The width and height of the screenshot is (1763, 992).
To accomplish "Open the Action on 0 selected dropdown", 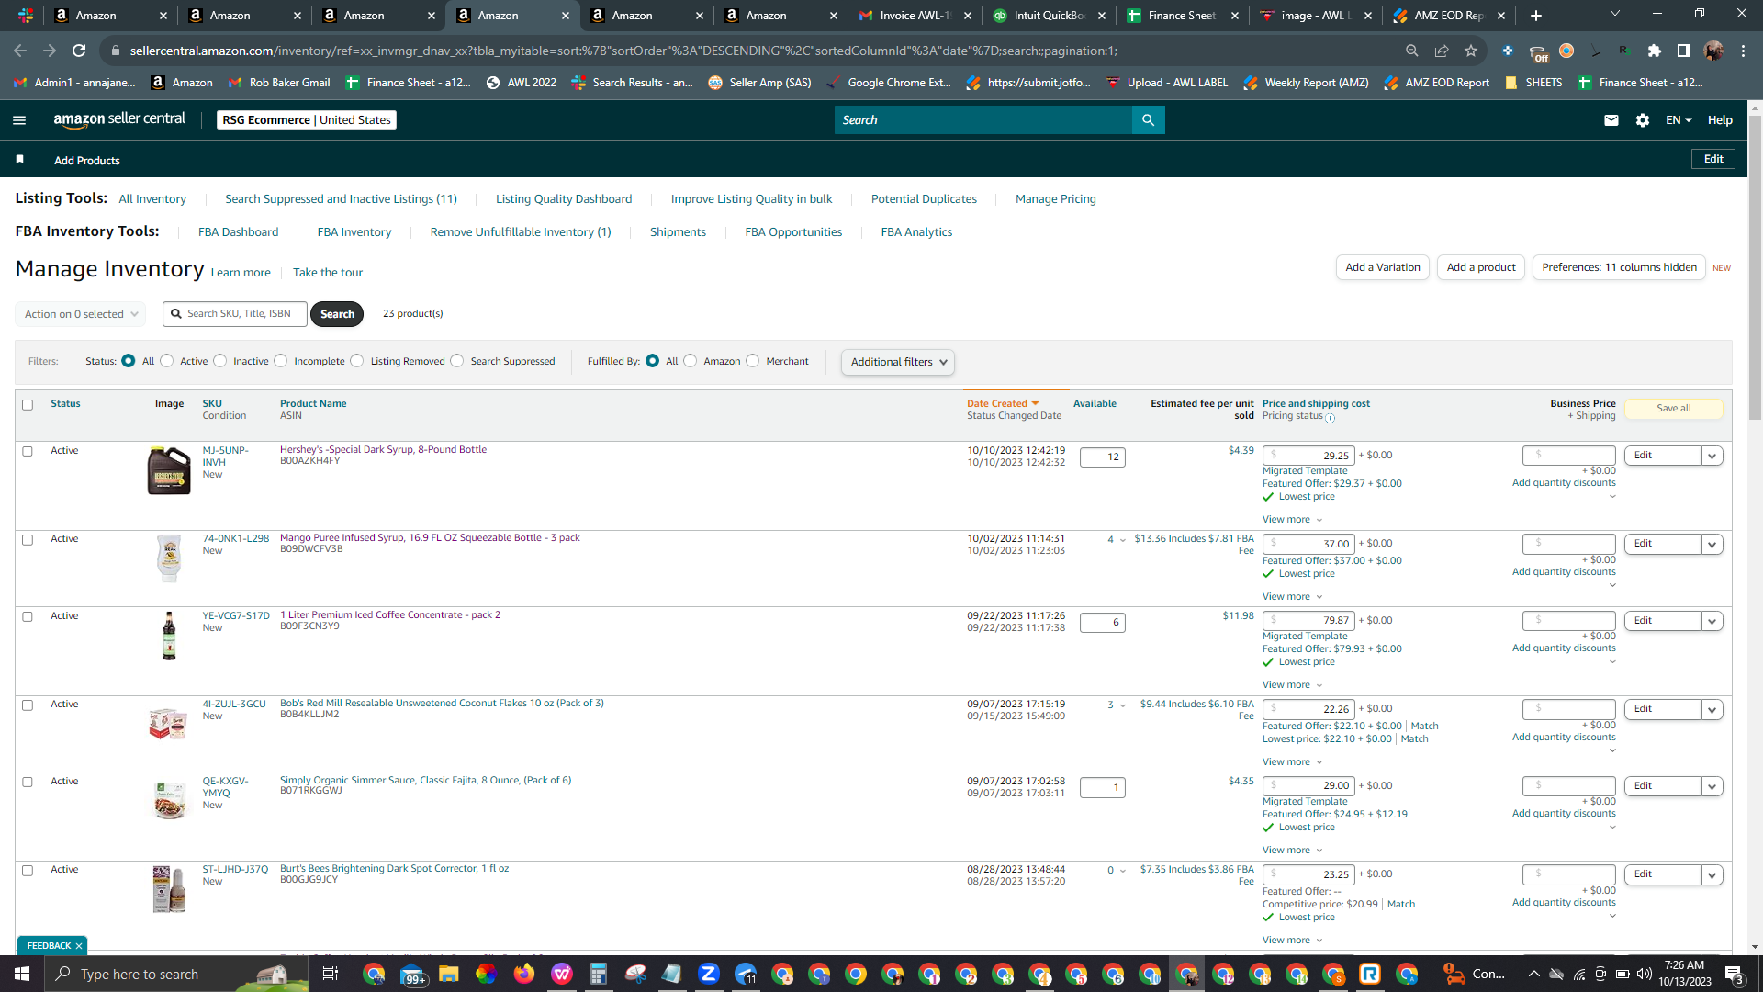I will (x=81, y=314).
